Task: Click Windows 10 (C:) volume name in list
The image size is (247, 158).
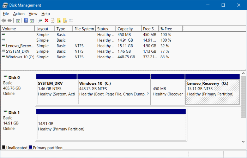Action: click(x=20, y=57)
